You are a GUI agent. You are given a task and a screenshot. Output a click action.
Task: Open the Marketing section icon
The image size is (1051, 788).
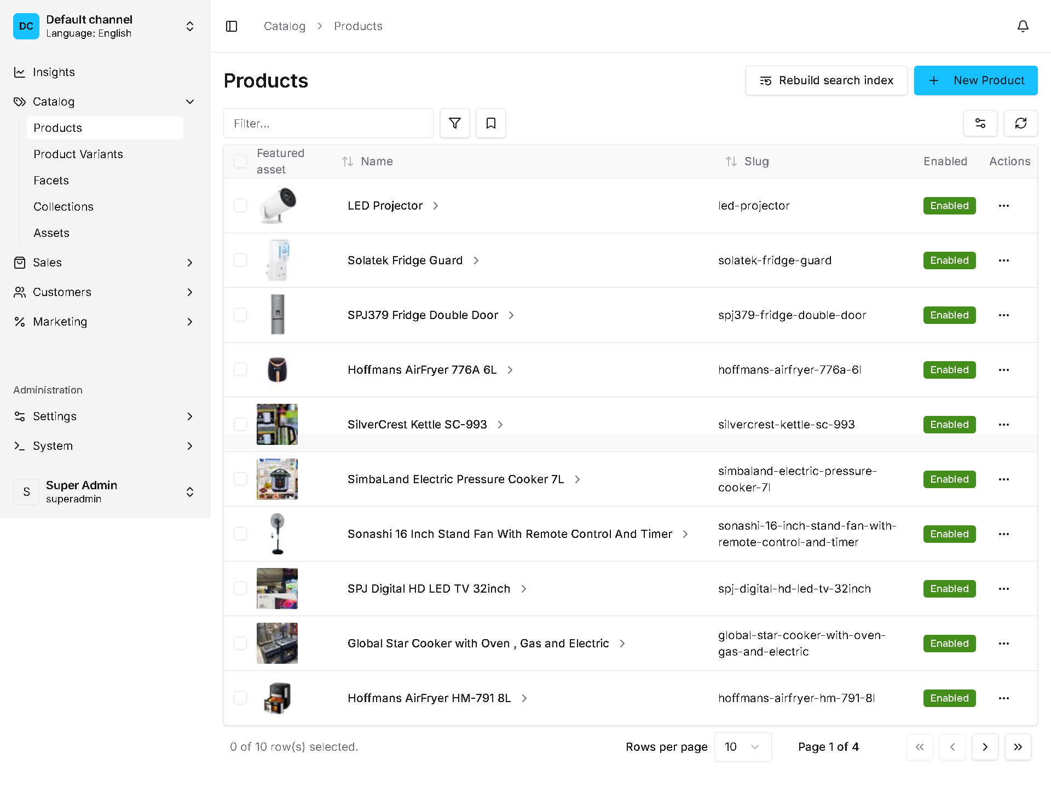tap(20, 322)
